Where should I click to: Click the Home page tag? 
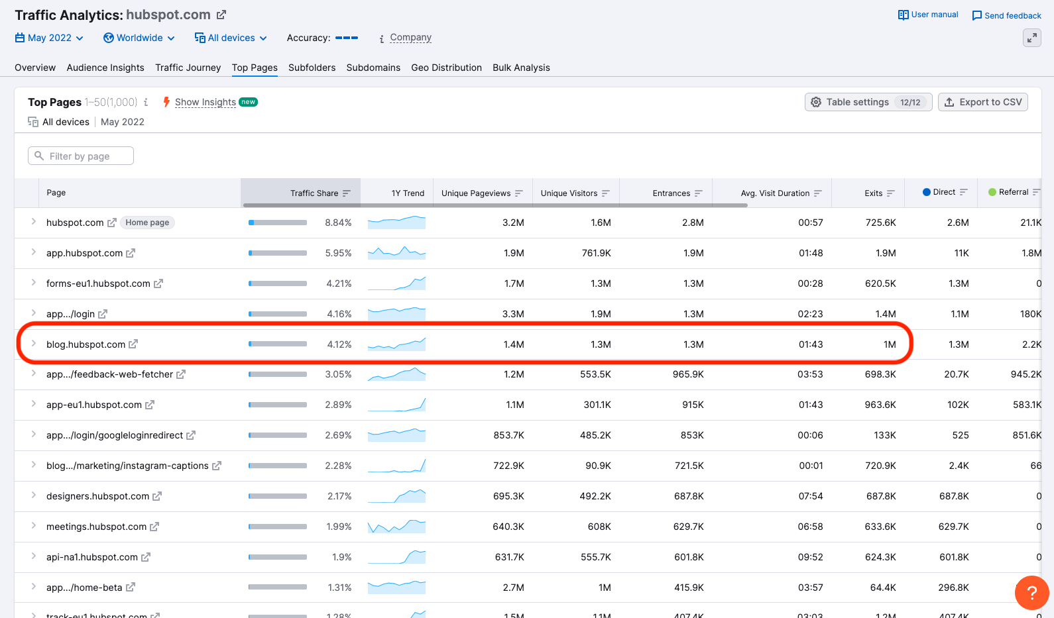(x=147, y=223)
